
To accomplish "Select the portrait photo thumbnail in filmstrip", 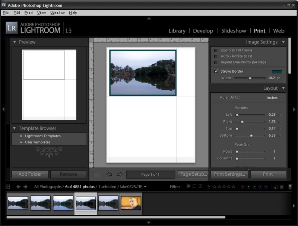I will tap(131, 203).
